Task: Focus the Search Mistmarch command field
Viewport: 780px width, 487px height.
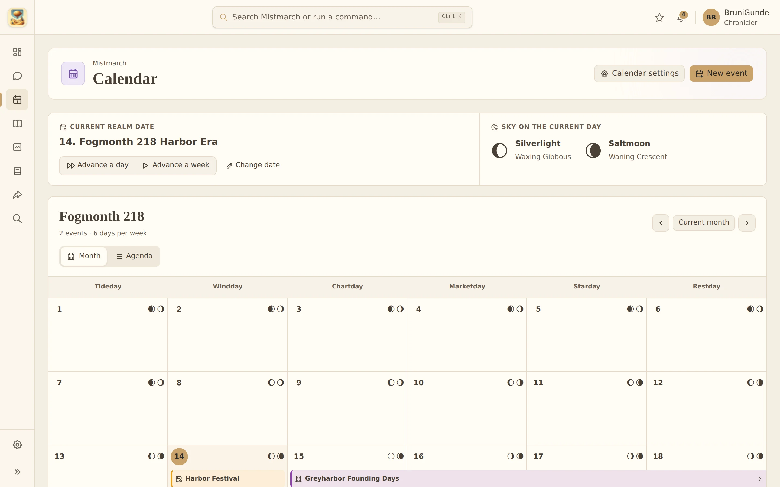Action: (x=342, y=17)
